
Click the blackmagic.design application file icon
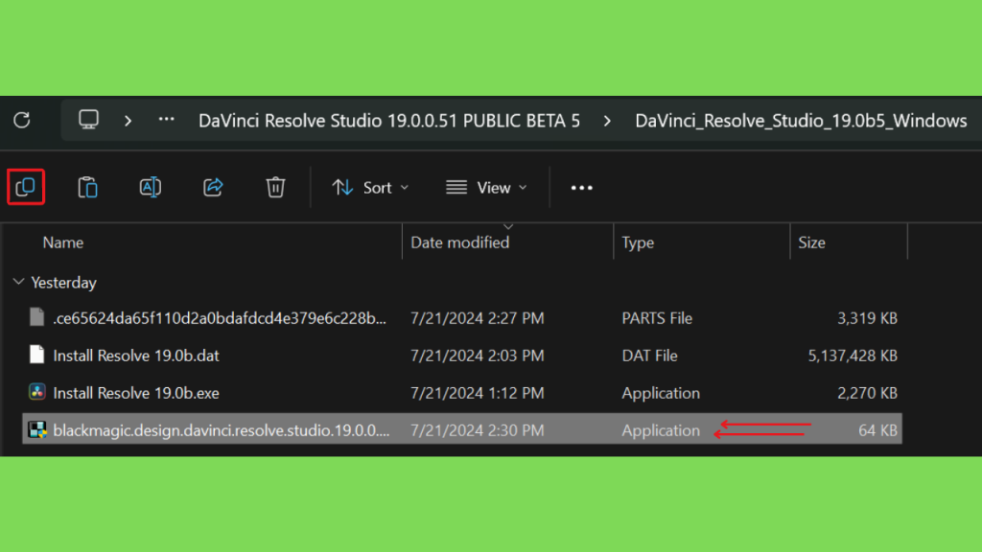[x=37, y=430]
